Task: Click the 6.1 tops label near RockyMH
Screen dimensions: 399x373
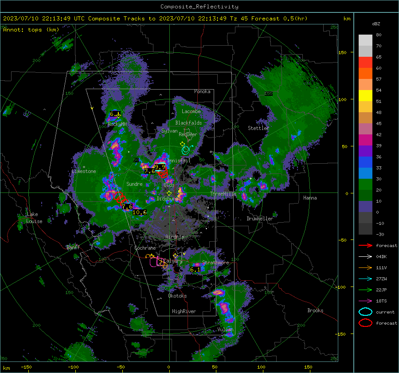Action: 115,114
